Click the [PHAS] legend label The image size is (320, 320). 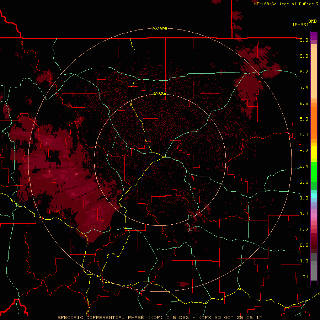[300, 25]
